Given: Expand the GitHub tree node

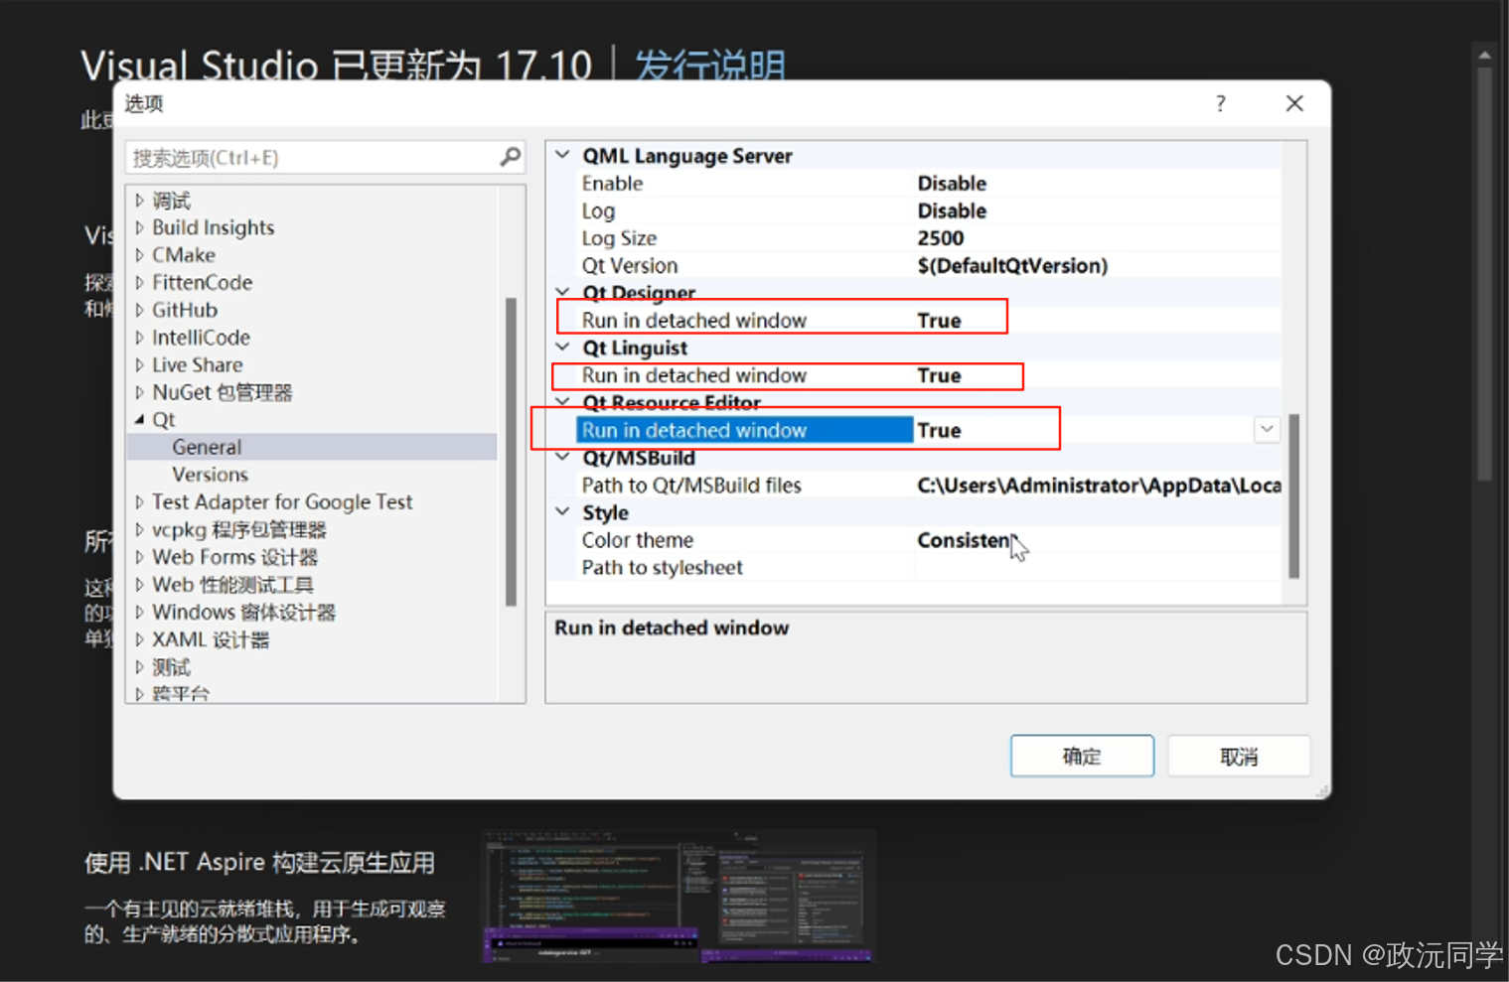Looking at the screenshot, I should [139, 310].
